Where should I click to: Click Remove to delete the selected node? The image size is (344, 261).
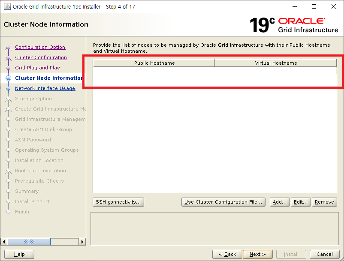click(324, 202)
